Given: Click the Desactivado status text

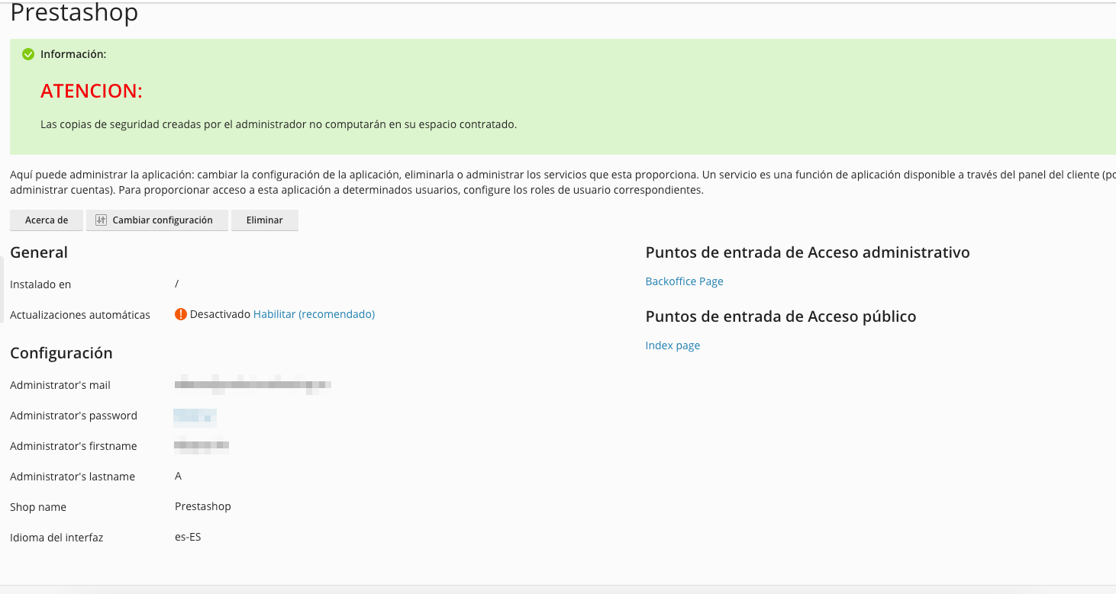Looking at the screenshot, I should click(220, 314).
